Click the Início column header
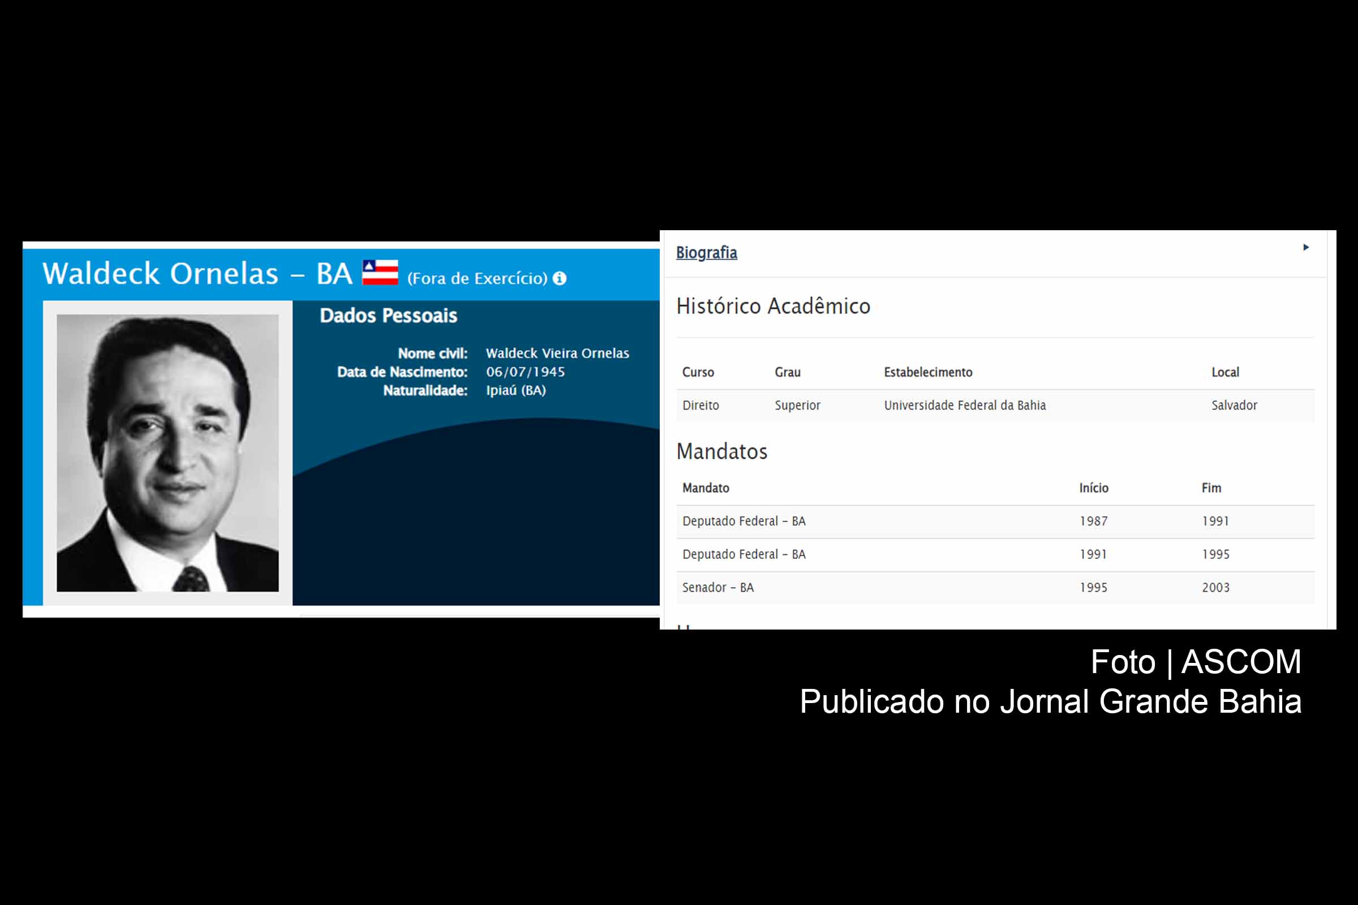 pos(1094,488)
